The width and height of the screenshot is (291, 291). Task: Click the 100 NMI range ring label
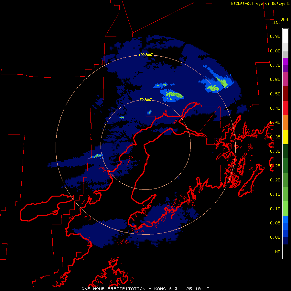pos(145,55)
